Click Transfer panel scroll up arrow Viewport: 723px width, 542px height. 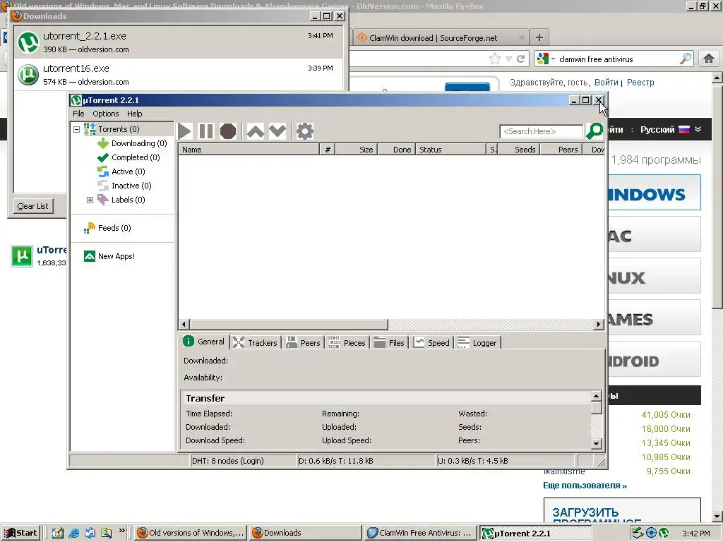point(596,396)
